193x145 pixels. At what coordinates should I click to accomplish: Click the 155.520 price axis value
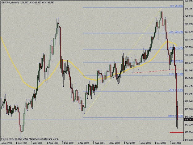pos(188,109)
